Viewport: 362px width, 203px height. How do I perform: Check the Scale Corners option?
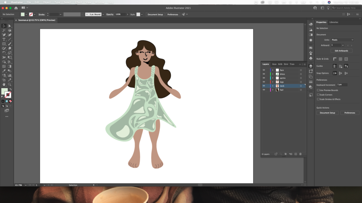click(318, 95)
